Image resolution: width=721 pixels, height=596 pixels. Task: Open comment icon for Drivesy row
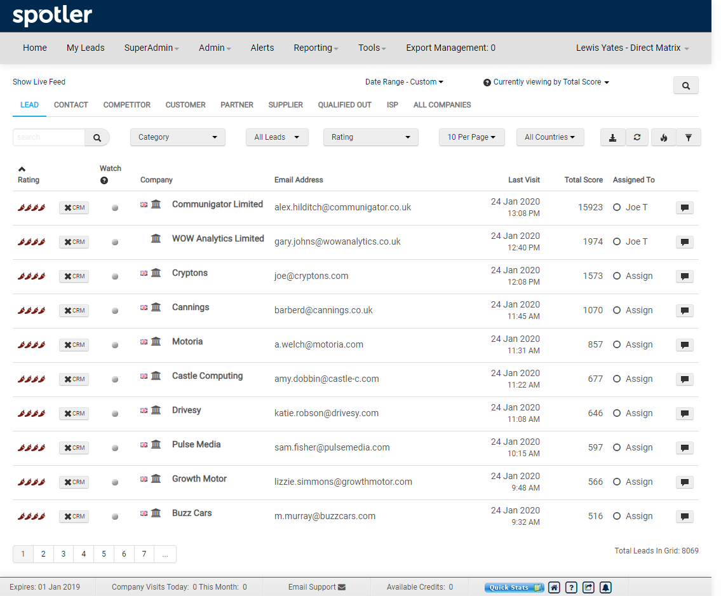(685, 414)
